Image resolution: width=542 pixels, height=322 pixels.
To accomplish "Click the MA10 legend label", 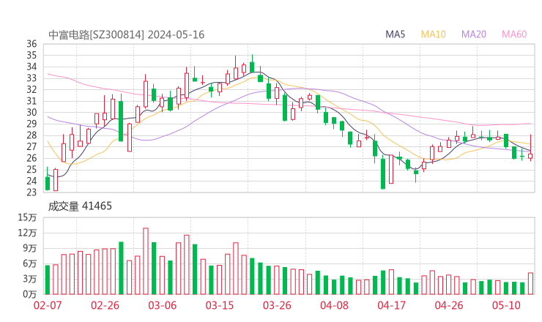I will [433, 34].
